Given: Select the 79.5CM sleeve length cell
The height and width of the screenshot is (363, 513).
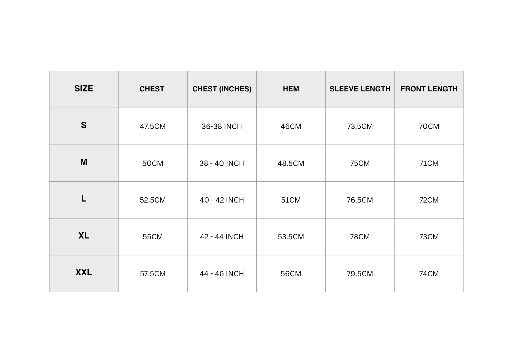Looking at the screenshot, I should 360,274.
